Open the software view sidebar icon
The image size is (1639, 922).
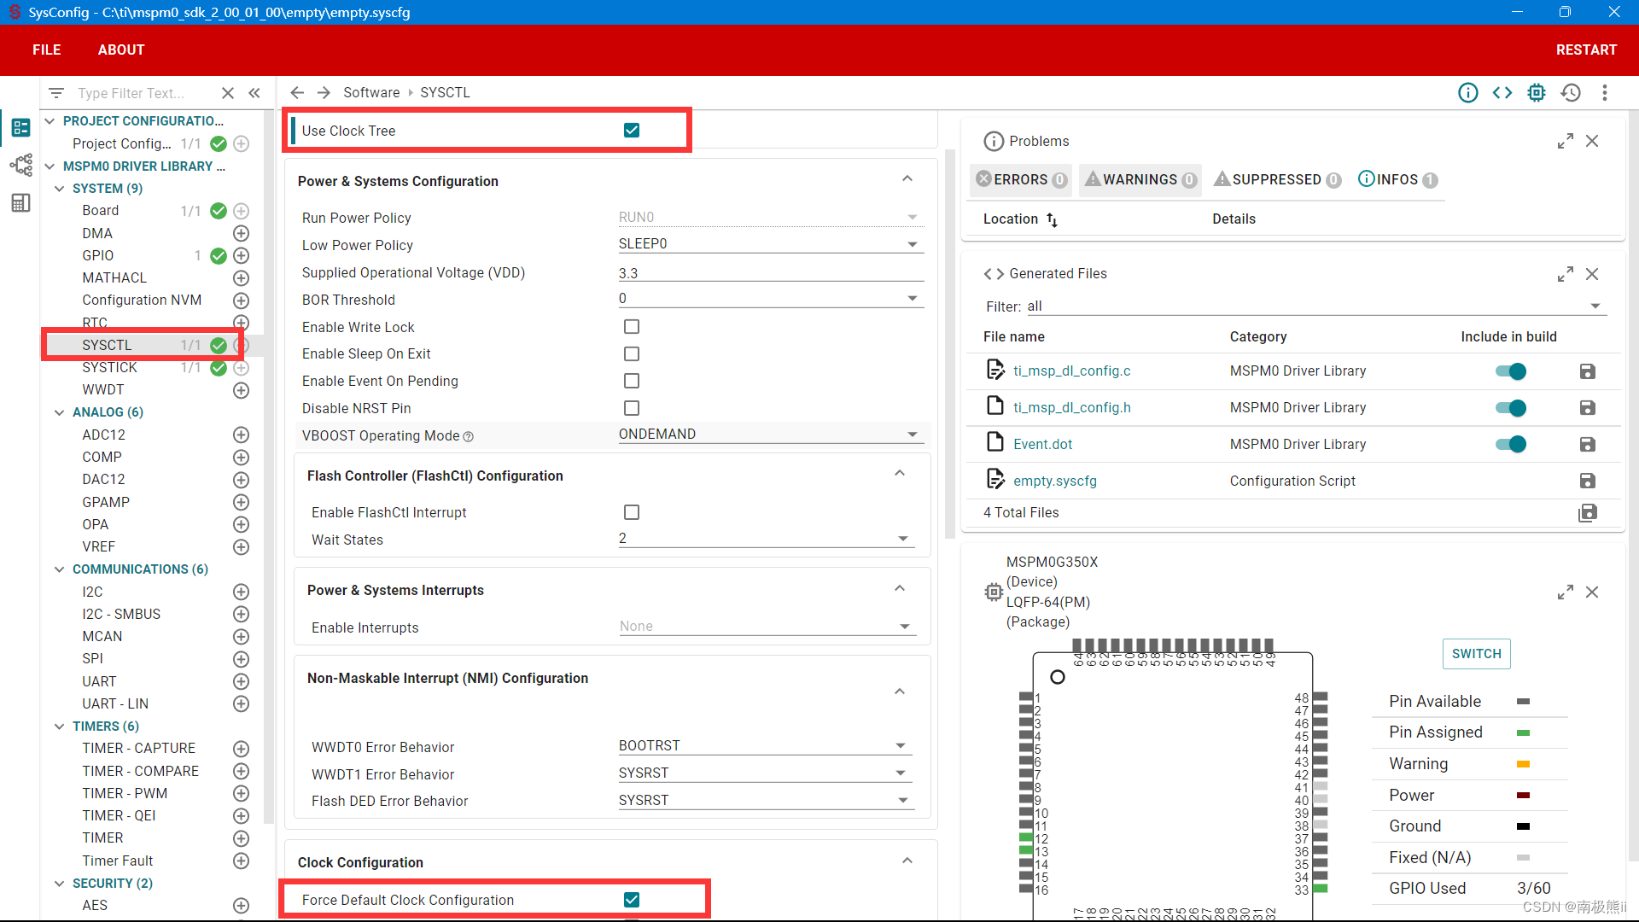click(x=21, y=128)
